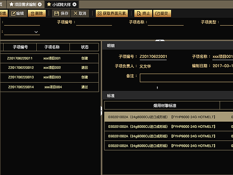Click the 明细 section header
Screen dimensions: 233x175
(168, 46)
